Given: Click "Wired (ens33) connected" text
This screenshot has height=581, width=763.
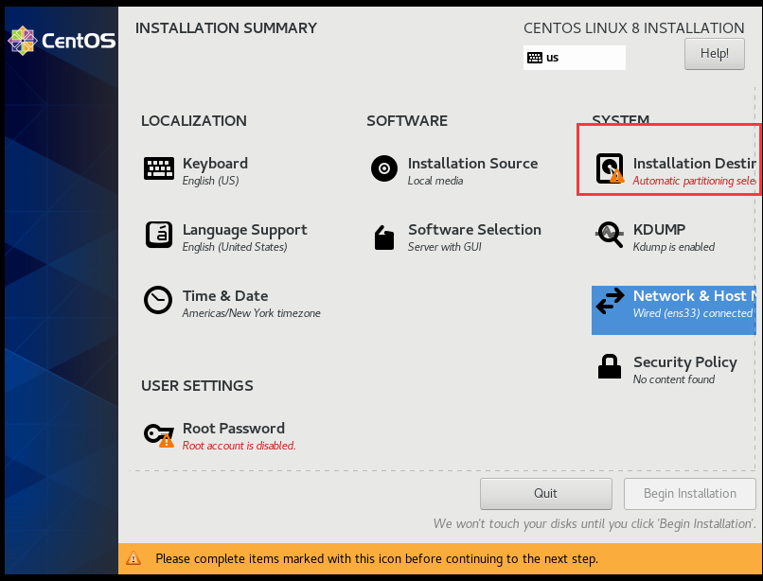Looking at the screenshot, I should 692,313.
